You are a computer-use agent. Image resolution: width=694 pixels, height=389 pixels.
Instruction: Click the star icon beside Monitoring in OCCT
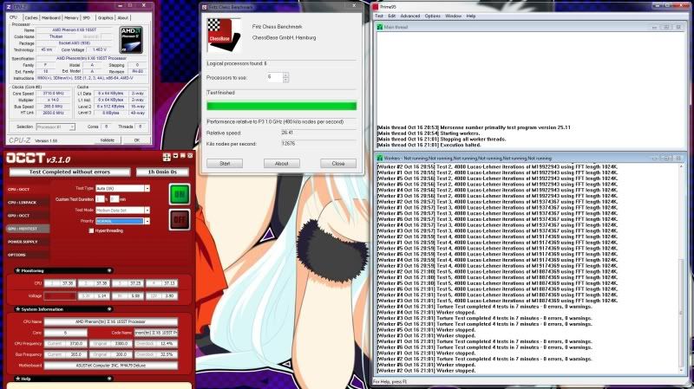tap(17, 270)
